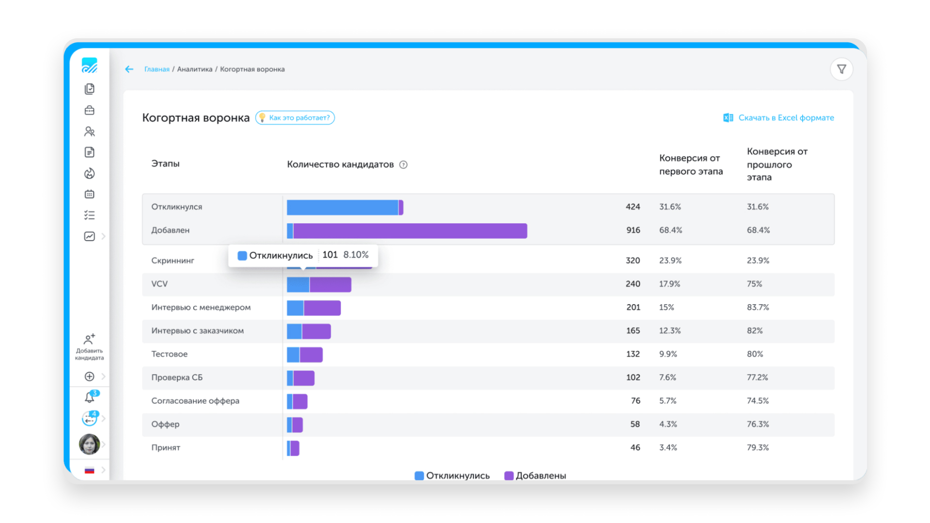The width and height of the screenshot is (930, 523).
Task: Click info icon next to Количество кандидатов
Action: pos(403,165)
